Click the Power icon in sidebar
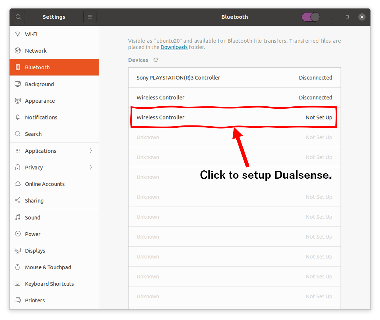Viewport: 380px width, 320px height. coord(18,234)
